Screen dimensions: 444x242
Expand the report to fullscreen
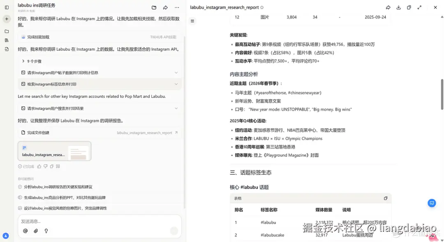pyautogui.click(x=420, y=7)
